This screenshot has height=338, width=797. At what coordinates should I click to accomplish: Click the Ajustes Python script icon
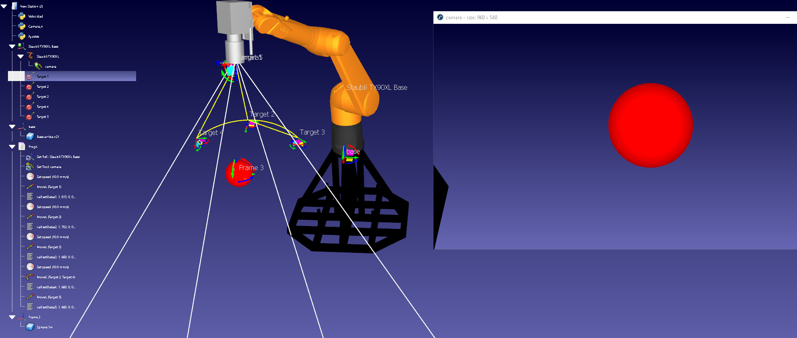[22, 36]
